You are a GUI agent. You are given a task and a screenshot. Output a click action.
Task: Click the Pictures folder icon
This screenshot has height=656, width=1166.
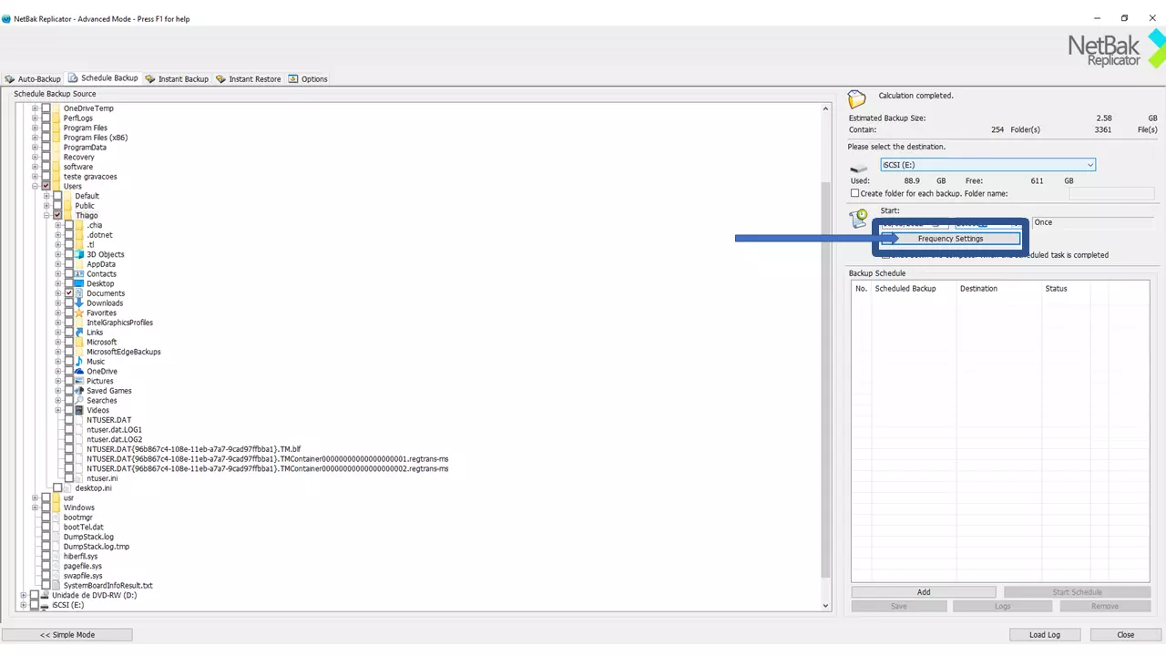point(79,381)
